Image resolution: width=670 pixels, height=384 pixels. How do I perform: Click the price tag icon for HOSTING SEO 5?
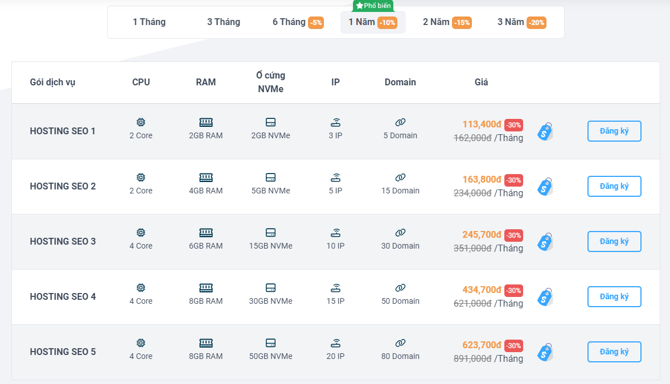coord(545,353)
